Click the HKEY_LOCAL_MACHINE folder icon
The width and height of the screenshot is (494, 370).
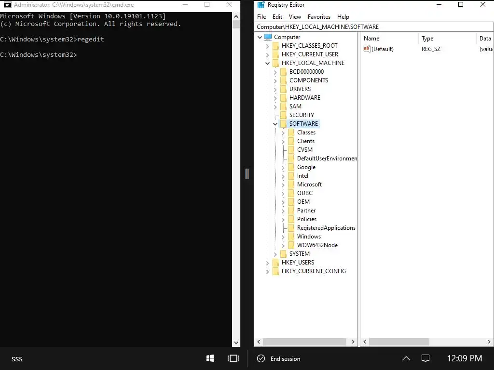(x=275, y=63)
